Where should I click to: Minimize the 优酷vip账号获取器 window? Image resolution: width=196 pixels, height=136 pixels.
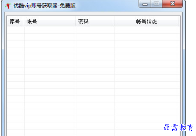(x=145, y=4)
